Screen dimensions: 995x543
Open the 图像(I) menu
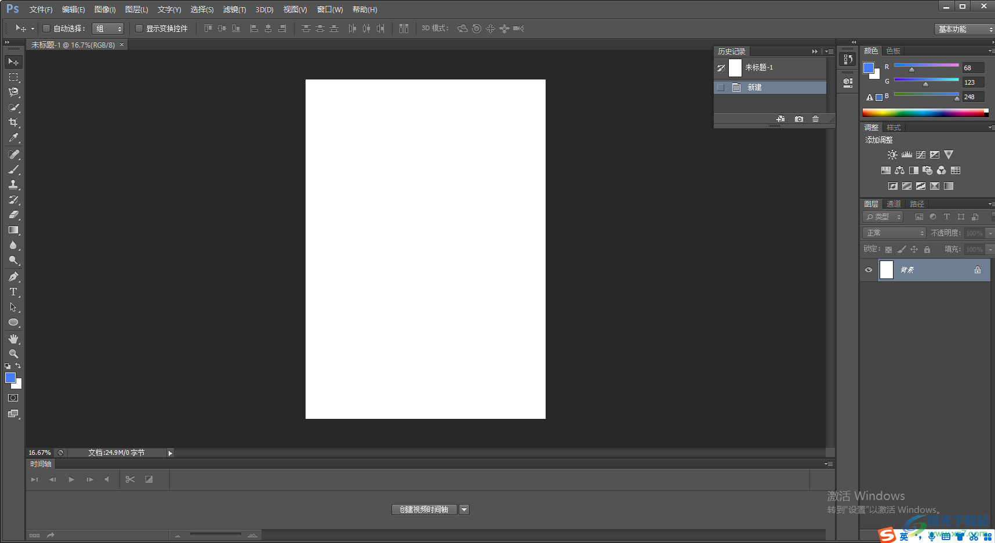tap(105, 10)
